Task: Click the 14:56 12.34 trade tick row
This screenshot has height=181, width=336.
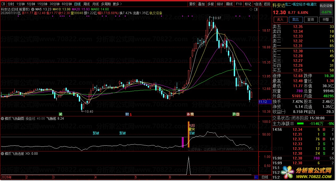Action: pos(303,130)
